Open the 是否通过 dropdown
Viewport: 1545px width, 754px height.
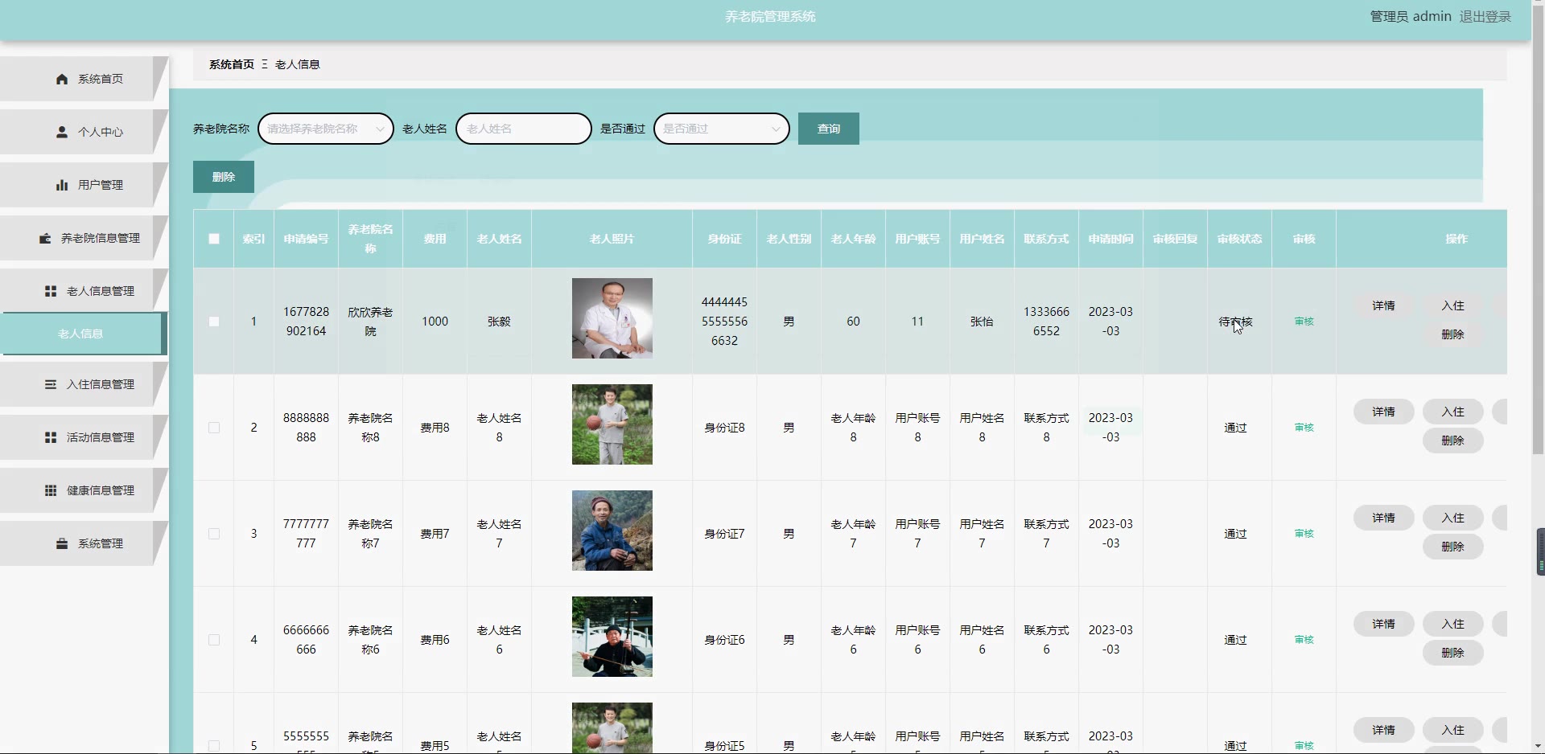(722, 129)
